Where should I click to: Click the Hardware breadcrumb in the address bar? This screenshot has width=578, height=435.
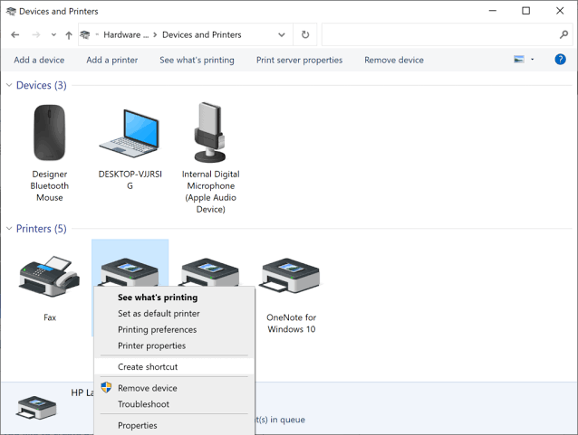click(126, 34)
